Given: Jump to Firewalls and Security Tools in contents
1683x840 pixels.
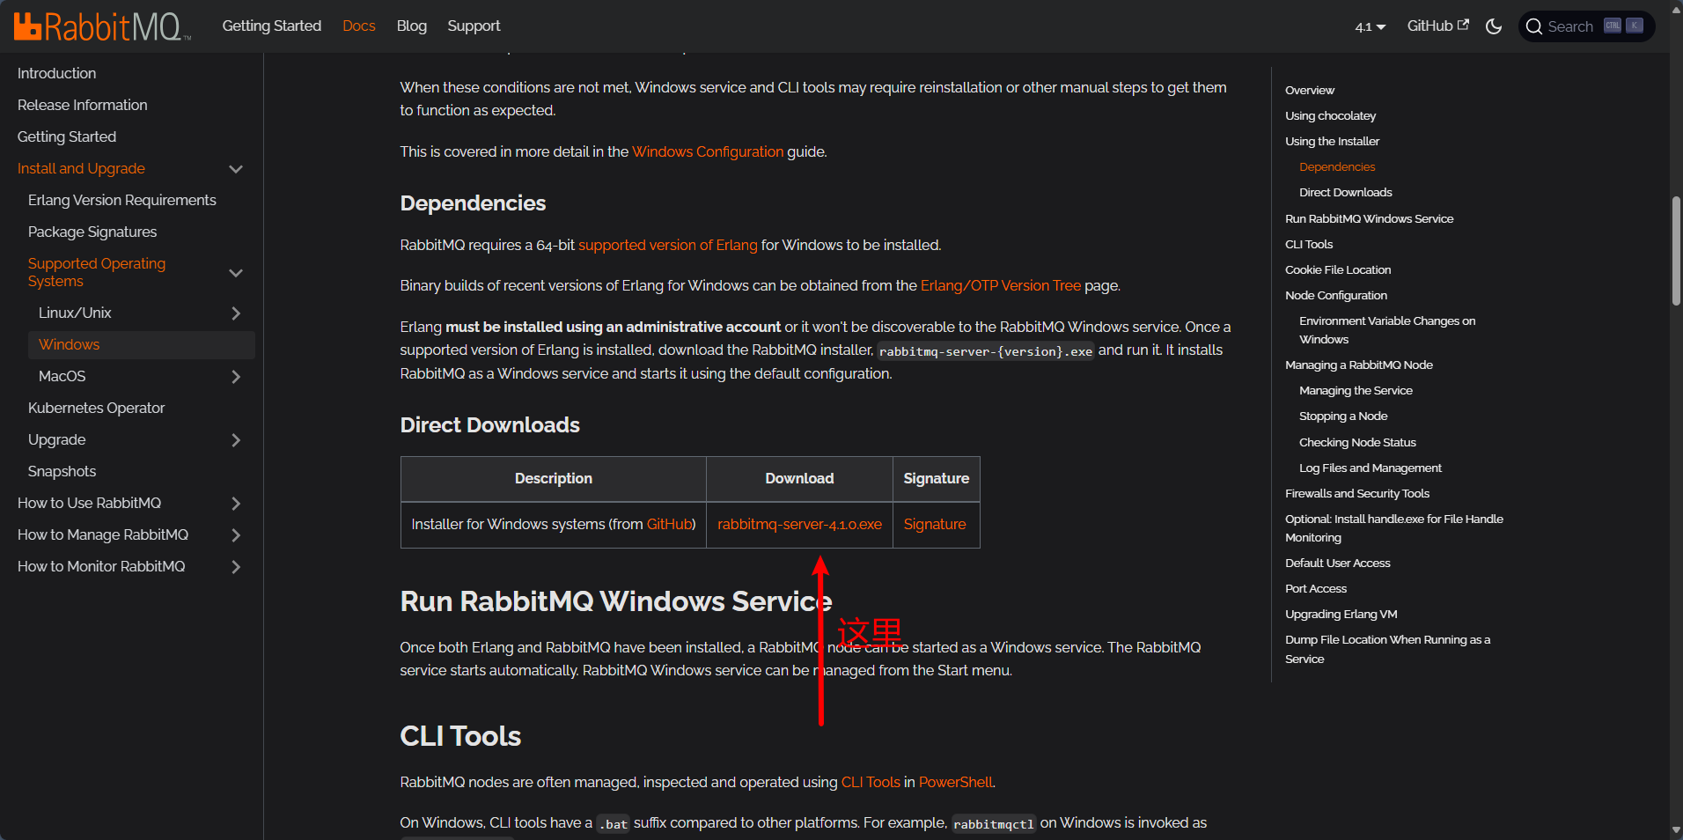Looking at the screenshot, I should pos(1356,493).
